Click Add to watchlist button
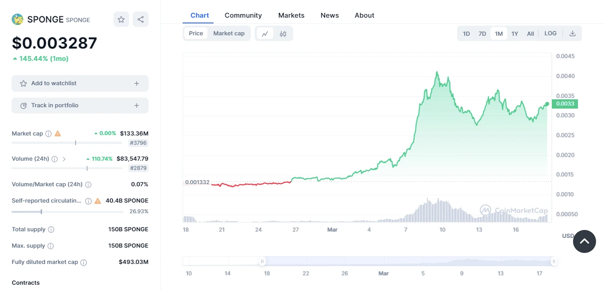The image size is (604, 290). point(80,83)
